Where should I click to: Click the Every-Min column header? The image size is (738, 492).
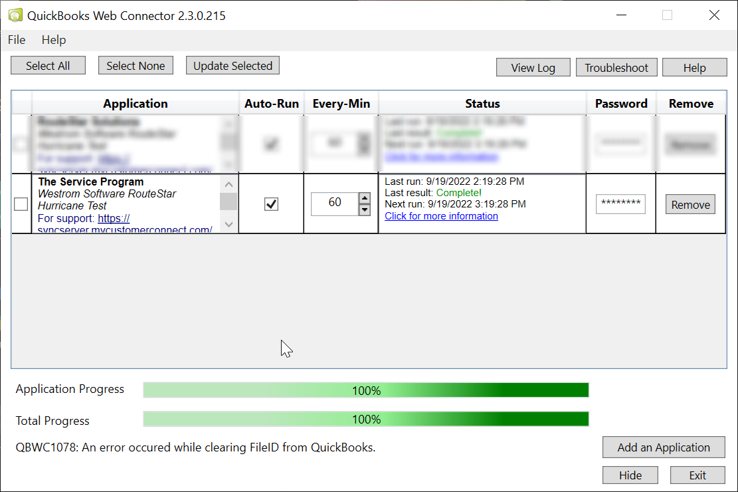click(x=341, y=104)
